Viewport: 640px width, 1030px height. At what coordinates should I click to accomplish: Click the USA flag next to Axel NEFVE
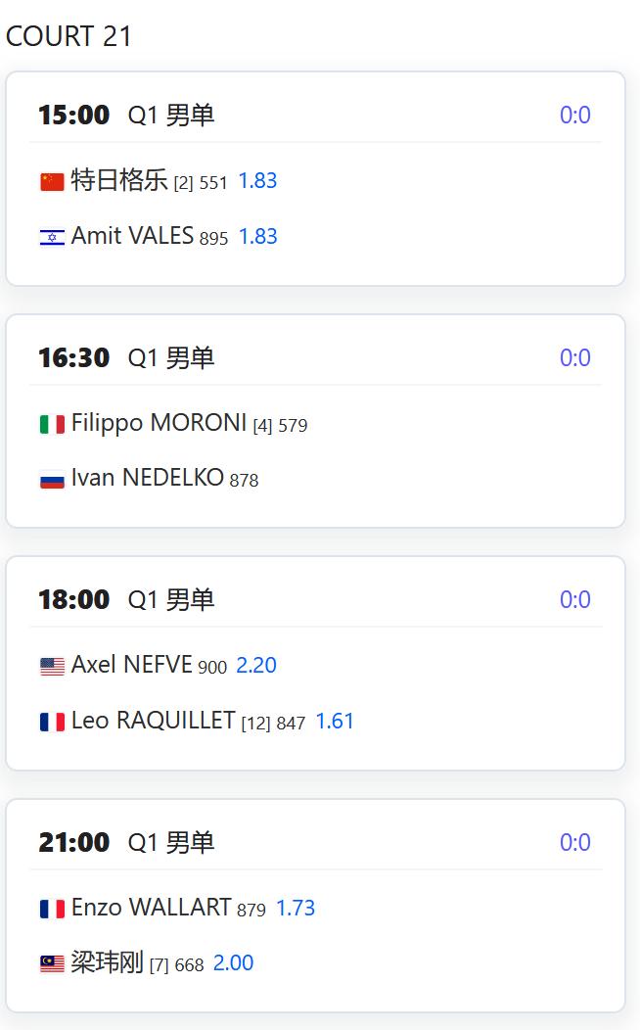pyautogui.click(x=52, y=666)
